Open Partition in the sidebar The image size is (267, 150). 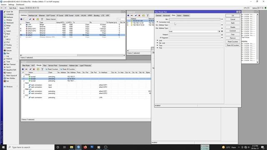coord(9,73)
